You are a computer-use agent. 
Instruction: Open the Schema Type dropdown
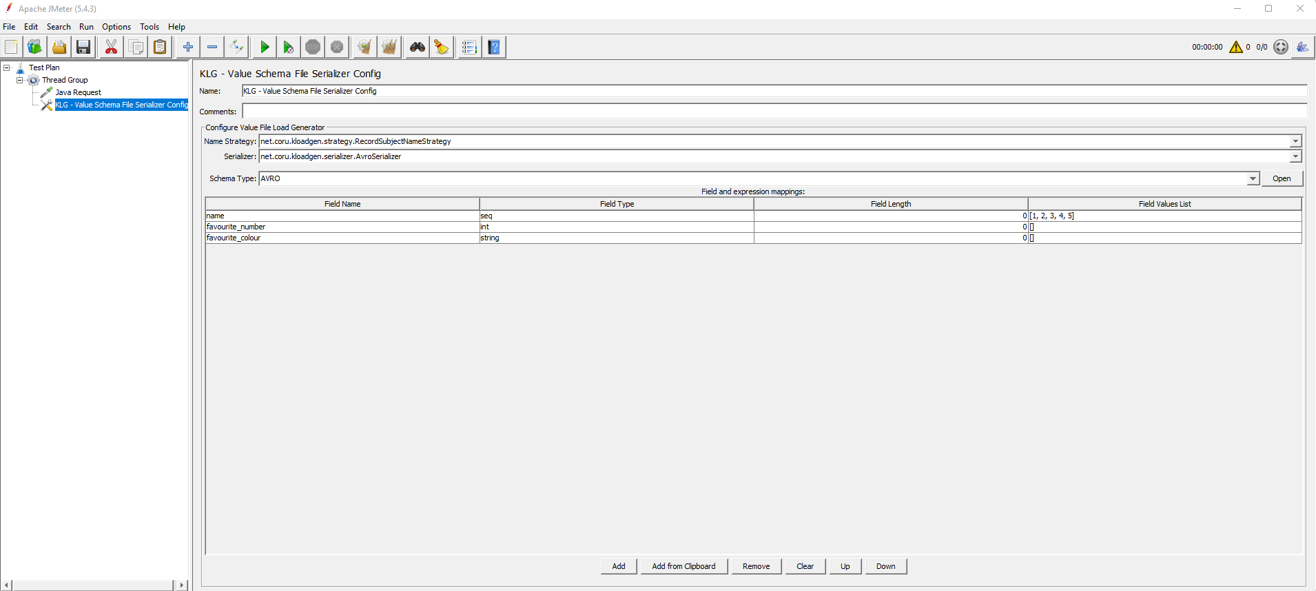pos(1253,178)
